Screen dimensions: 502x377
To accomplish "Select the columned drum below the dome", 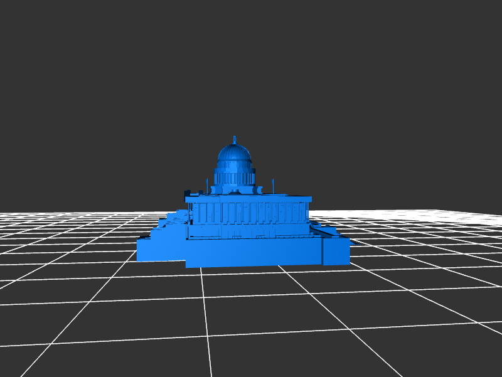I will coord(235,177).
